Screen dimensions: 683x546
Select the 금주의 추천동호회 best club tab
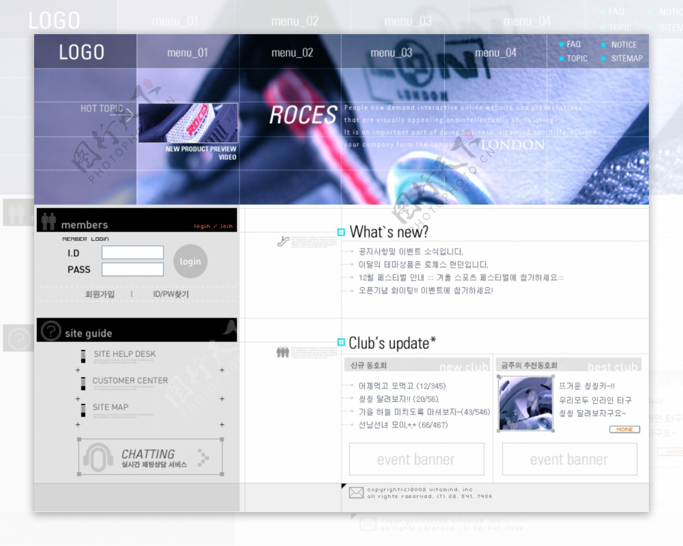click(569, 365)
